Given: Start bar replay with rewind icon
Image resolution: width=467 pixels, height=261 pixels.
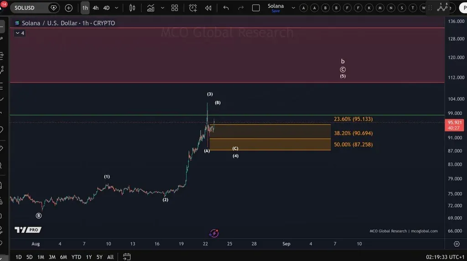Looking at the screenshot, I should pos(208,8).
